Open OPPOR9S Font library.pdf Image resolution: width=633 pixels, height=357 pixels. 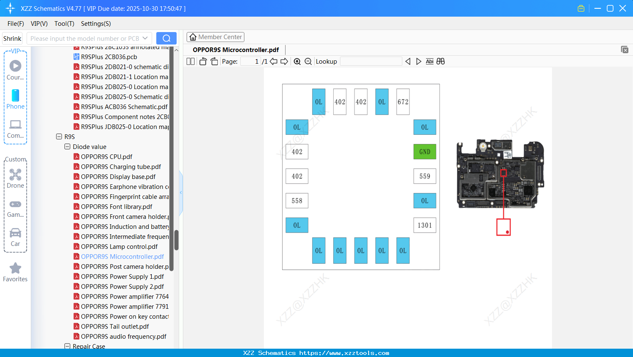coord(116,206)
